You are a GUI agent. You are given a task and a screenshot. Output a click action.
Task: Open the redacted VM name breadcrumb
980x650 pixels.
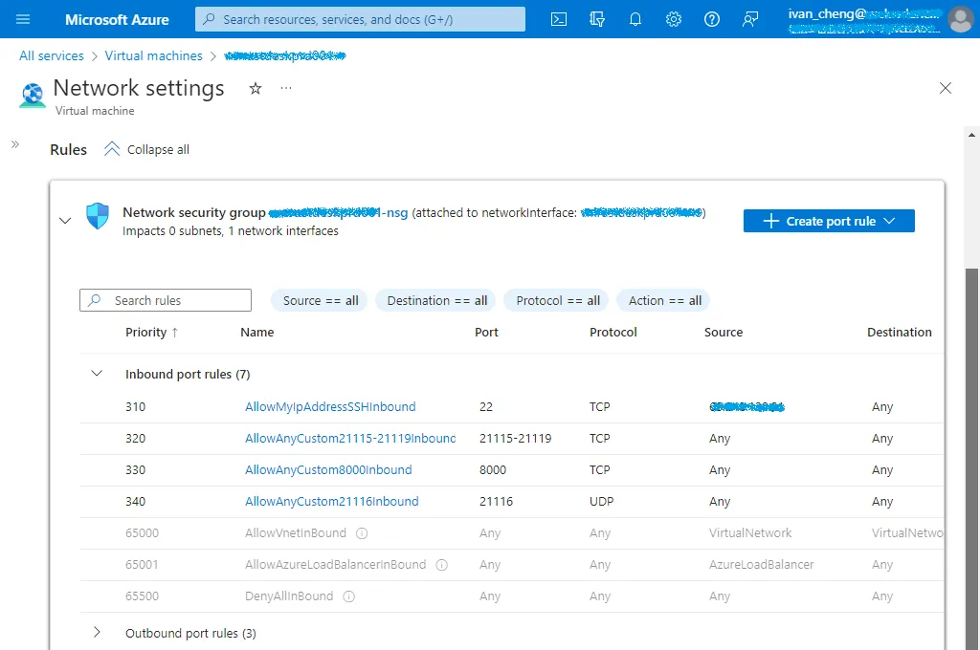click(285, 55)
